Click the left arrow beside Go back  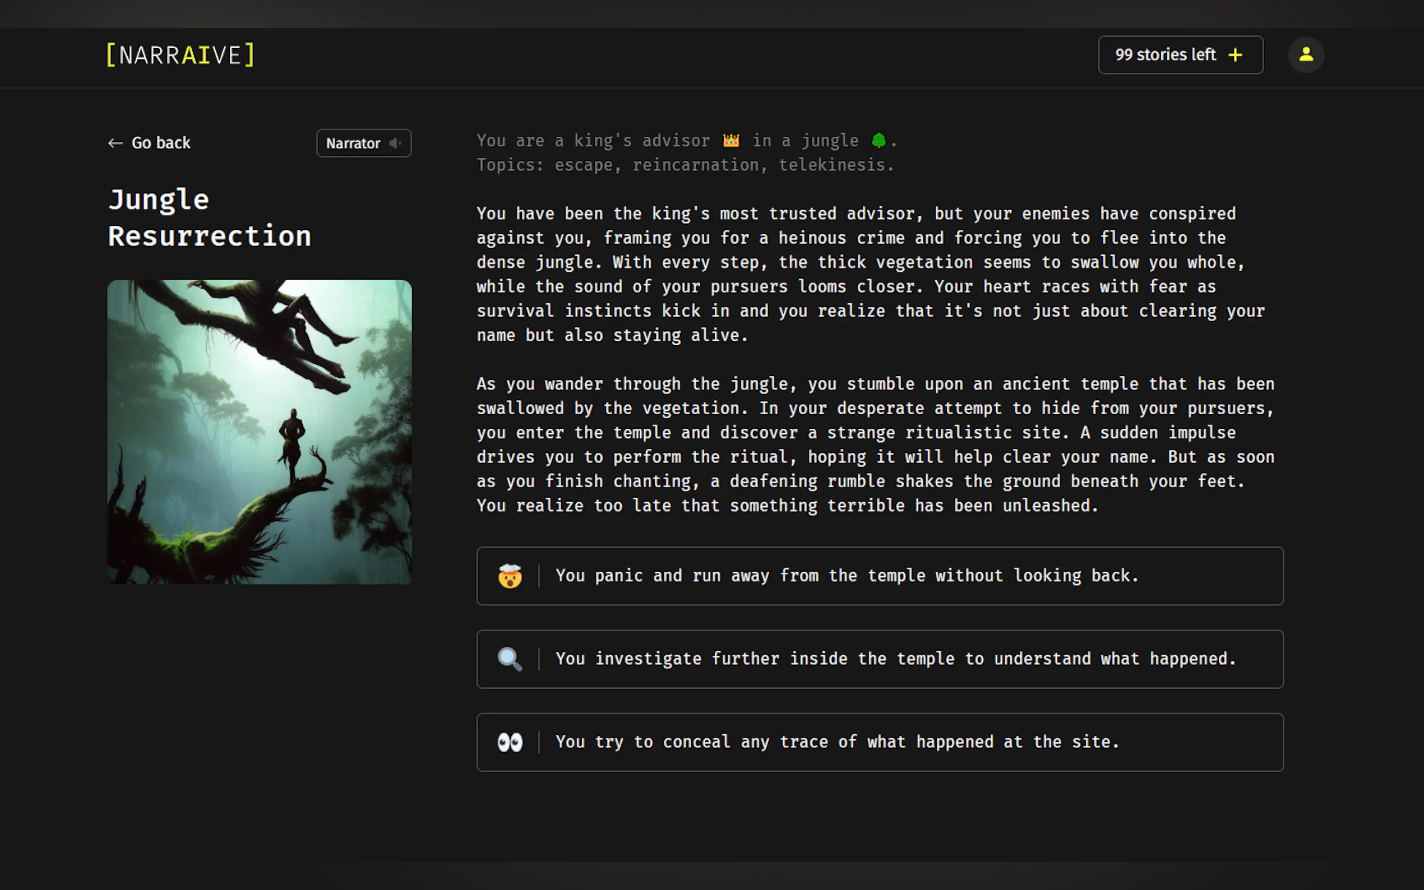pos(115,143)
